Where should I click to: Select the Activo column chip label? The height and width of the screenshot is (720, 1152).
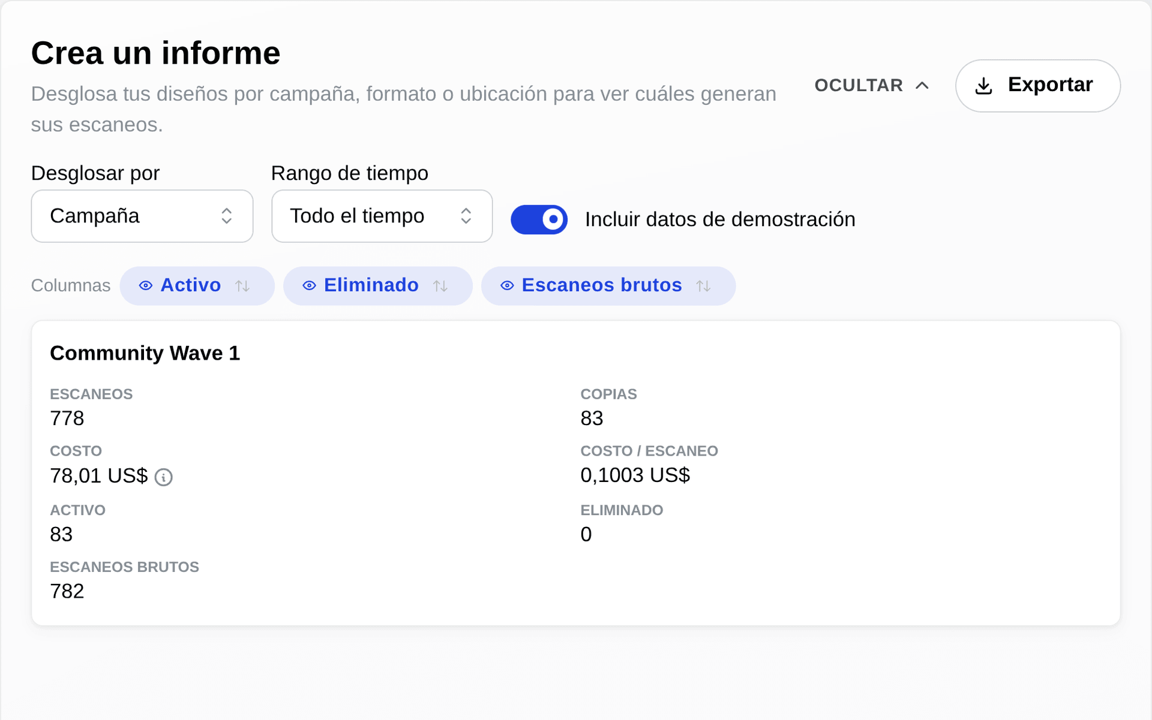191,285
